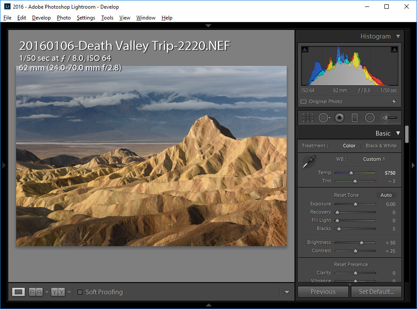The height and width of the screenshot is (309, 417).
Task: Click the Auto tone button
Action: pyautogui.click(x=386, y=195)
